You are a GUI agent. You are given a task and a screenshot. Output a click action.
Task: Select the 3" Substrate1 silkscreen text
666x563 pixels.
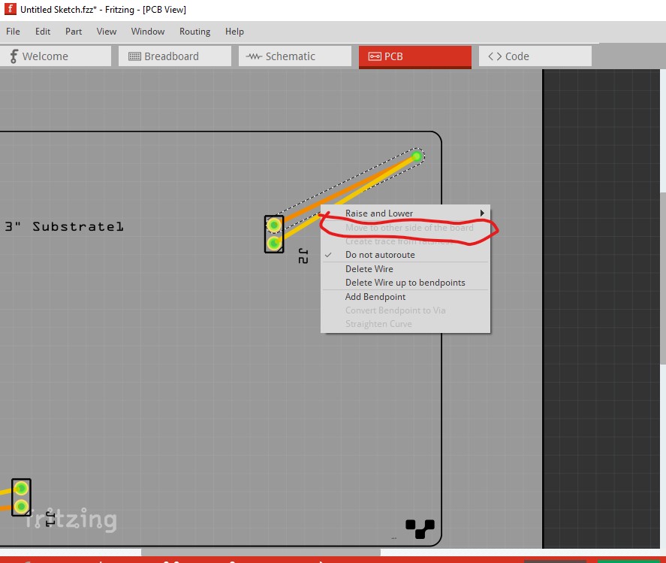point(64,226)
